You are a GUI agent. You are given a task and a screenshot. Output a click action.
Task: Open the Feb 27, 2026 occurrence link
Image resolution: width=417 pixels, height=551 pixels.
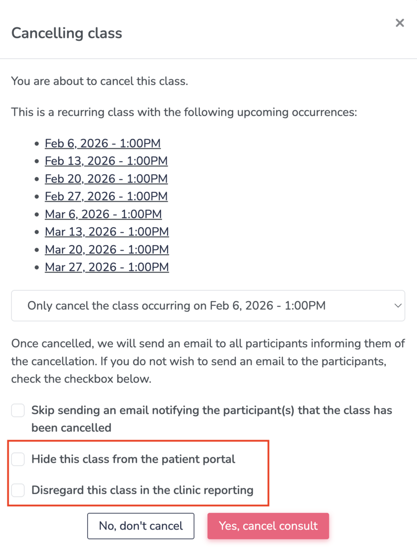point(106,196)
